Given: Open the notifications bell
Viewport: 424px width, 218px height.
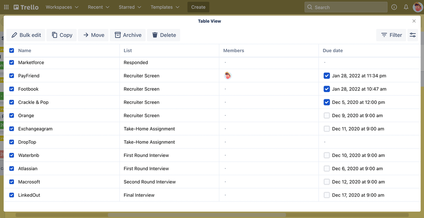Looking at the screenshot, I should tap(406, 7).
